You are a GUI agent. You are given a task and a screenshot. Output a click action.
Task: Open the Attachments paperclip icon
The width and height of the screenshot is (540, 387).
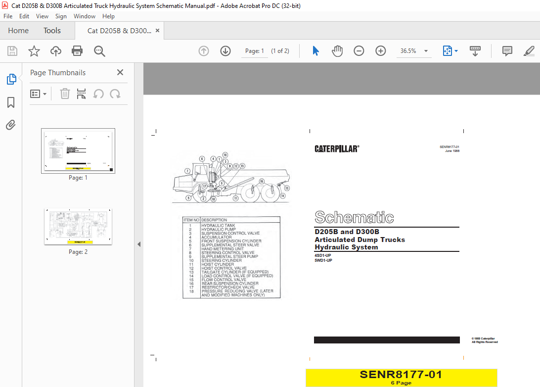coord(11,125)
